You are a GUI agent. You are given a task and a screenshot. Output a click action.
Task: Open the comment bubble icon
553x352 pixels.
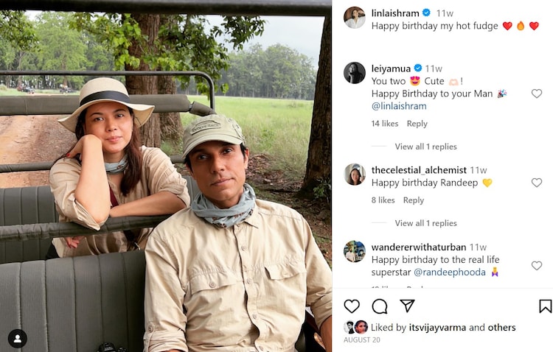coord(380,306)
